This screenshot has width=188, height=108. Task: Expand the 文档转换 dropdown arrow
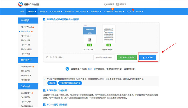point(36,11)
